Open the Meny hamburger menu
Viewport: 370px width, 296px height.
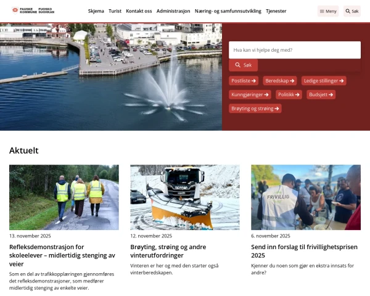pyautogui.click(x=328, y=11)
